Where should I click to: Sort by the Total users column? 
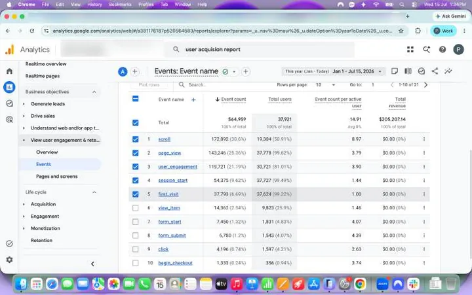[x=280, y=99]
